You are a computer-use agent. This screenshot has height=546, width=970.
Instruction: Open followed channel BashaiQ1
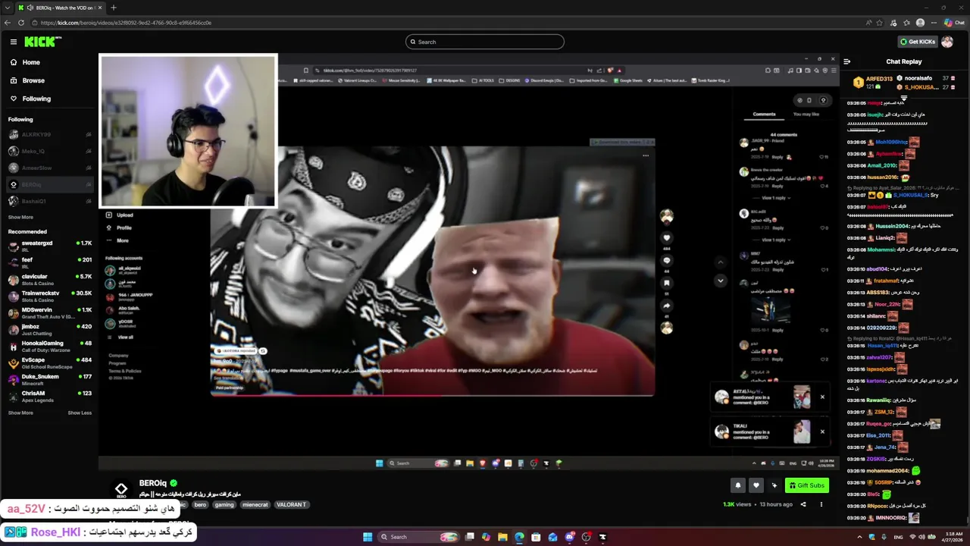49,201
